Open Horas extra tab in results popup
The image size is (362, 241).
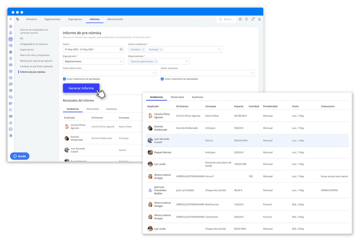pos(177,97)
